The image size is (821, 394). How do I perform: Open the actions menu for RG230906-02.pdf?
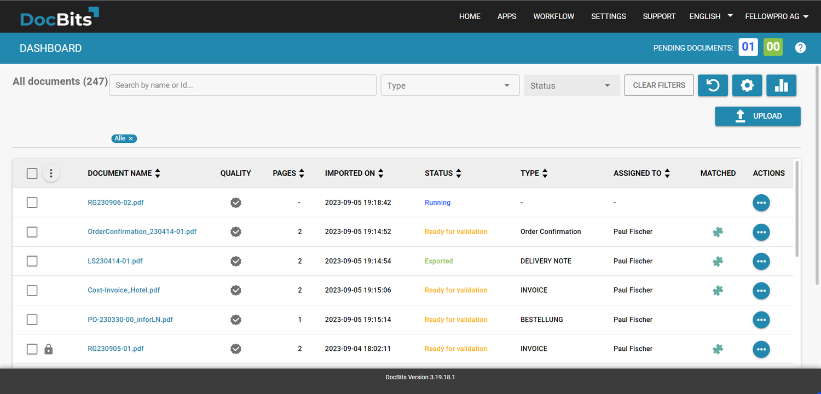click(x=761, y=202)
